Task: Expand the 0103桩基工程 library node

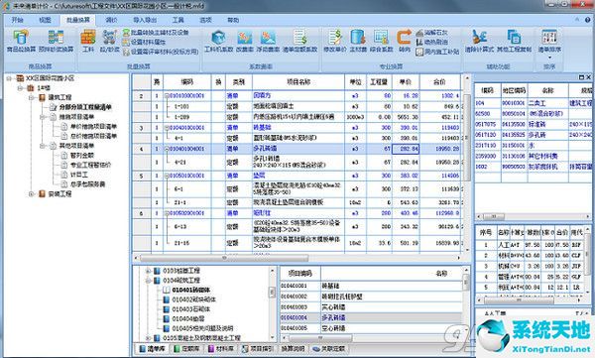Action: click(149, 271)
